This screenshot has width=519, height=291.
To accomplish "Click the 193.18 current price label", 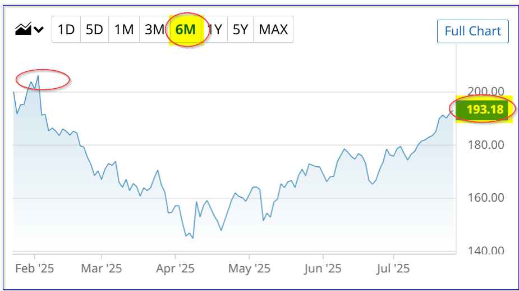I will coord(485,110).
